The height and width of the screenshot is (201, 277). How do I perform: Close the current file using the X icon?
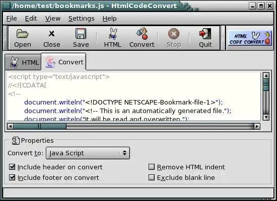click(x=51, y=38)
